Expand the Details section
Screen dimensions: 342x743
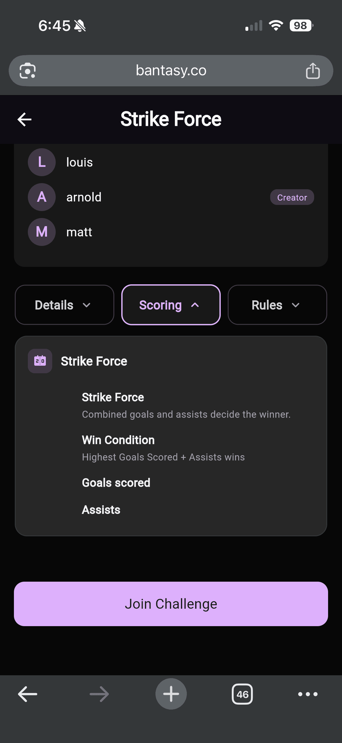pyautogui.click(x=64, y=305)
